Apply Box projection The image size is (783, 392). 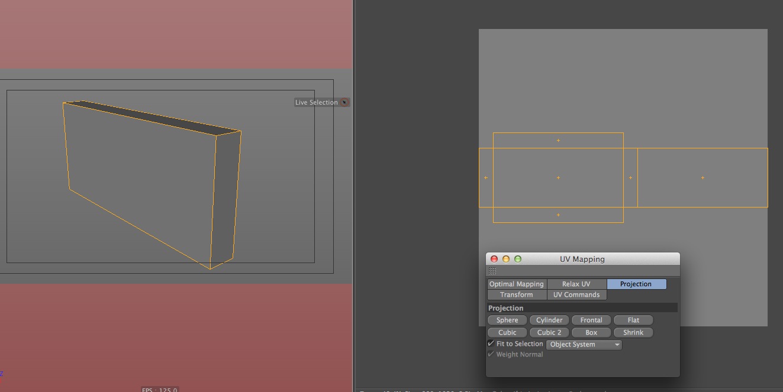pyautogui.click(x=591, y=333)
